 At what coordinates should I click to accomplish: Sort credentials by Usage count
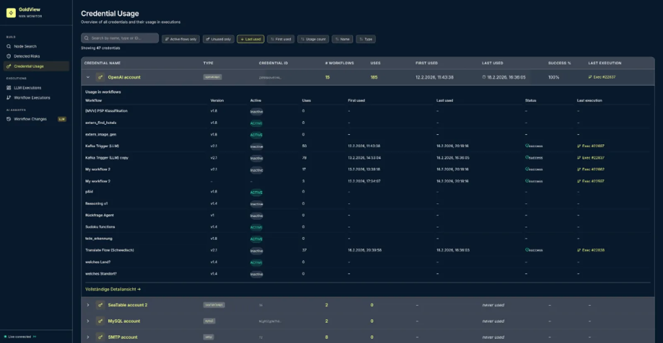313,39
